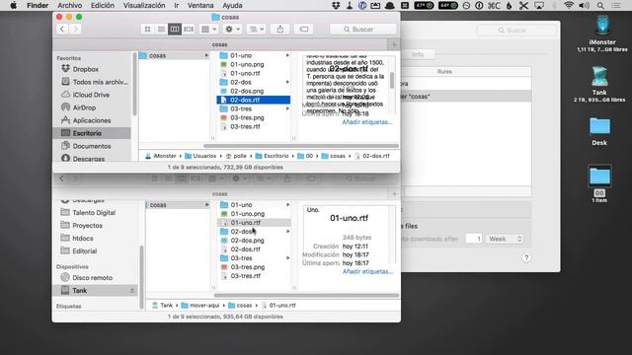632x355 pixels.
Task: Open the Ayuda menu
Action: pyautogui.click(x=232, y=5)
